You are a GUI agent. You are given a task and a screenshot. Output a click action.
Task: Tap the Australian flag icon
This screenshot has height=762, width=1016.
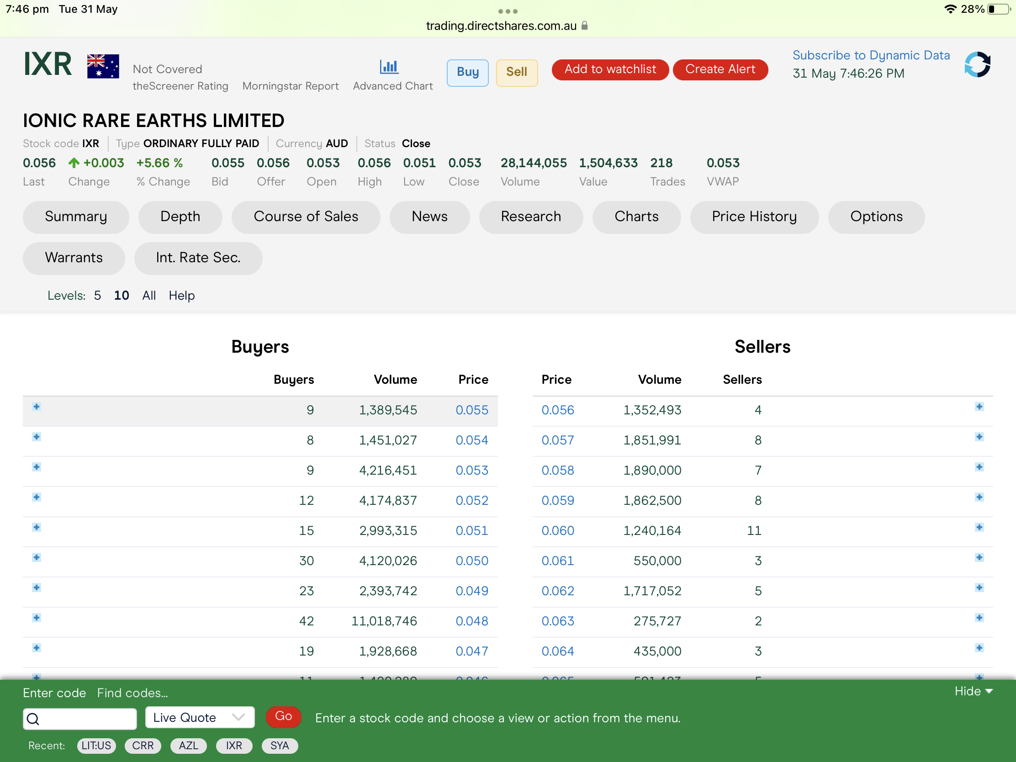pos(103,66)
